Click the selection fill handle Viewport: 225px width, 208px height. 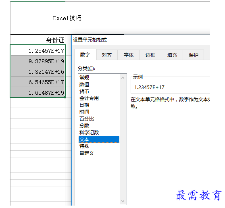pyautogui.click(x=65, y=98)
